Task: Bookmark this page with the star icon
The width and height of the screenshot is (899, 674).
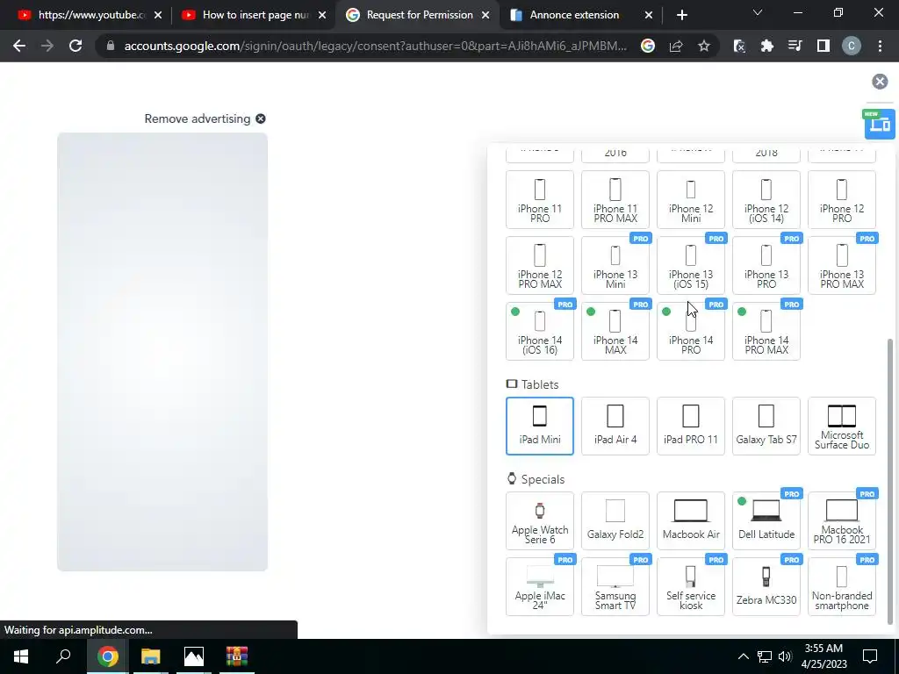Action: click(x=704, y=46)
